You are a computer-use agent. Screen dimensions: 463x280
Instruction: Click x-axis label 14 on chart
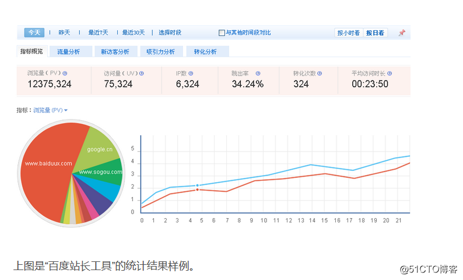[312, 220]
